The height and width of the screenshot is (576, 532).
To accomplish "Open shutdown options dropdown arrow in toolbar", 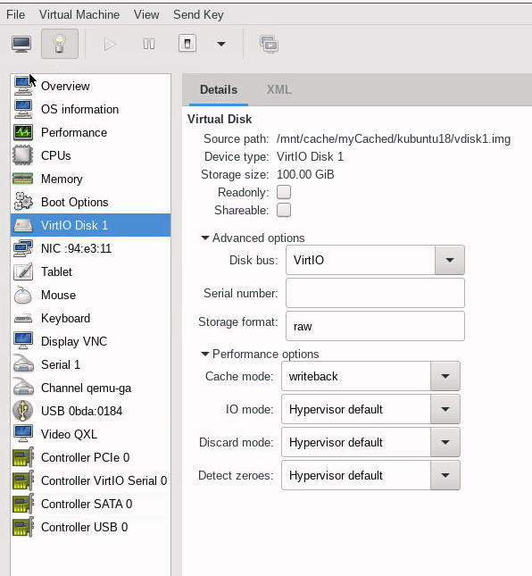I will coord(221,44).
